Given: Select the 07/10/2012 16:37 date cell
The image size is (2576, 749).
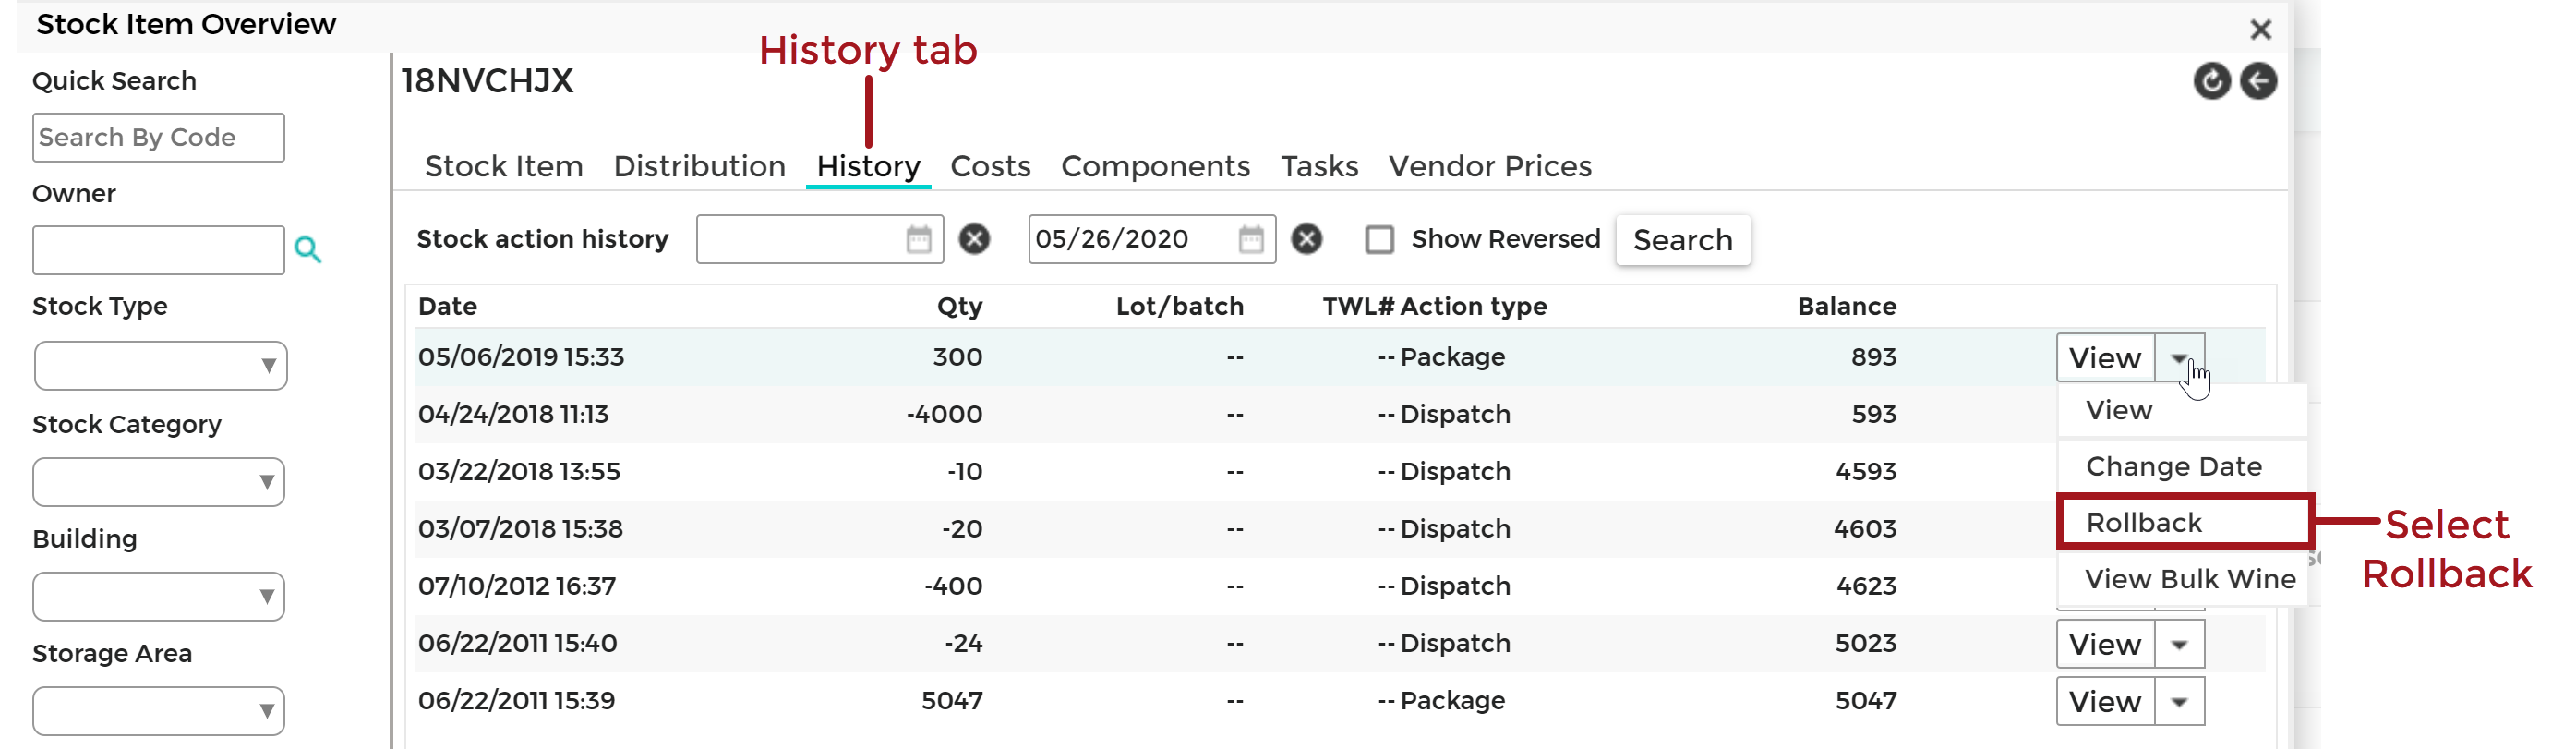Looking at the screenshot, I should 517,585.
